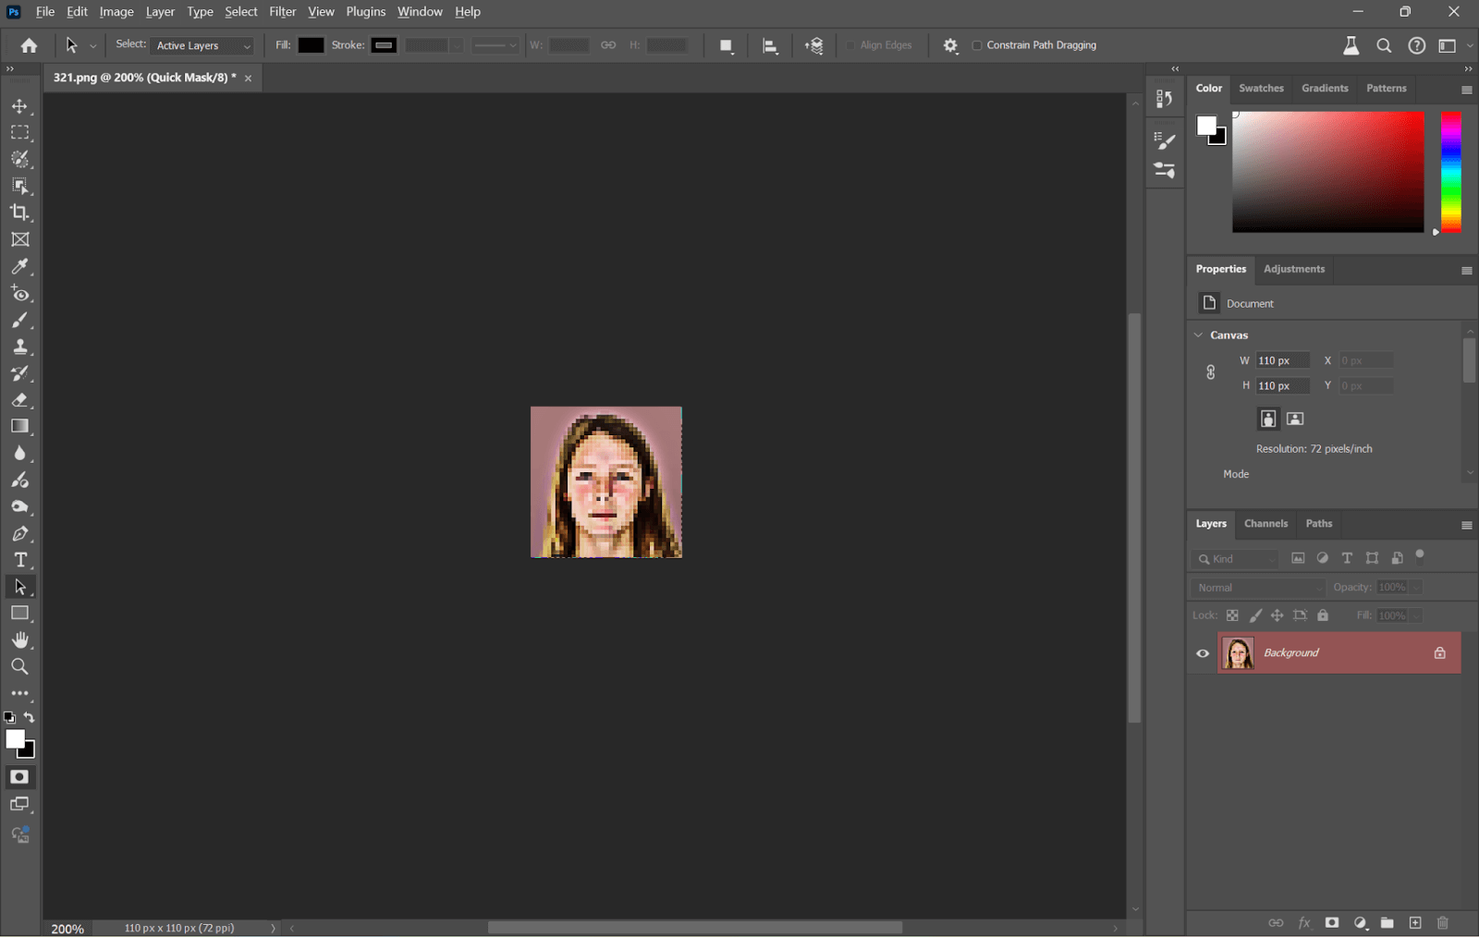Image resolution: width=1479 pixels, height=937 pixels.
Task: Click the Home icon in options bar
Action: [x=29, y=45]
